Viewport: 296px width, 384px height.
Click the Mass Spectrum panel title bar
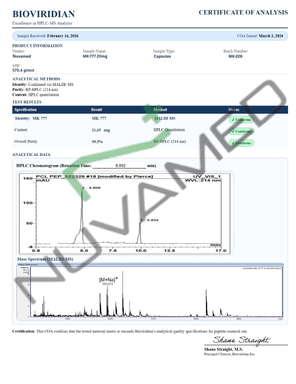pos(150,265)
